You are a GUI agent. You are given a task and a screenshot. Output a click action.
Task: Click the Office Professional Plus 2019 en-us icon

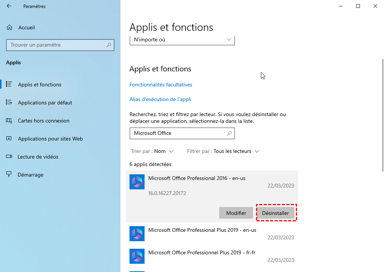point(137,234)
